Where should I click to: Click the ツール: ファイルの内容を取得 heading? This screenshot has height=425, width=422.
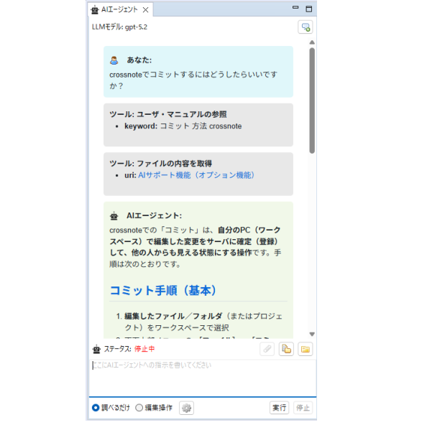pos(160,164)
